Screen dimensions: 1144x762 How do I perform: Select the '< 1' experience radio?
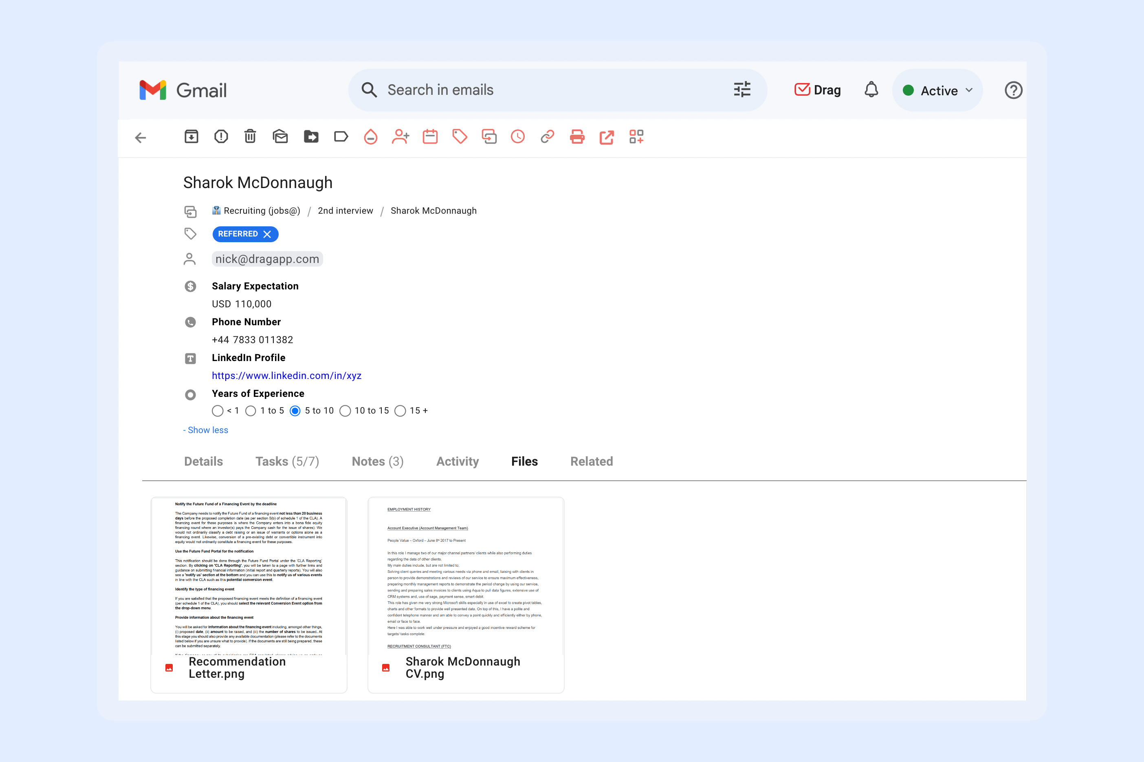pos(218,411)
